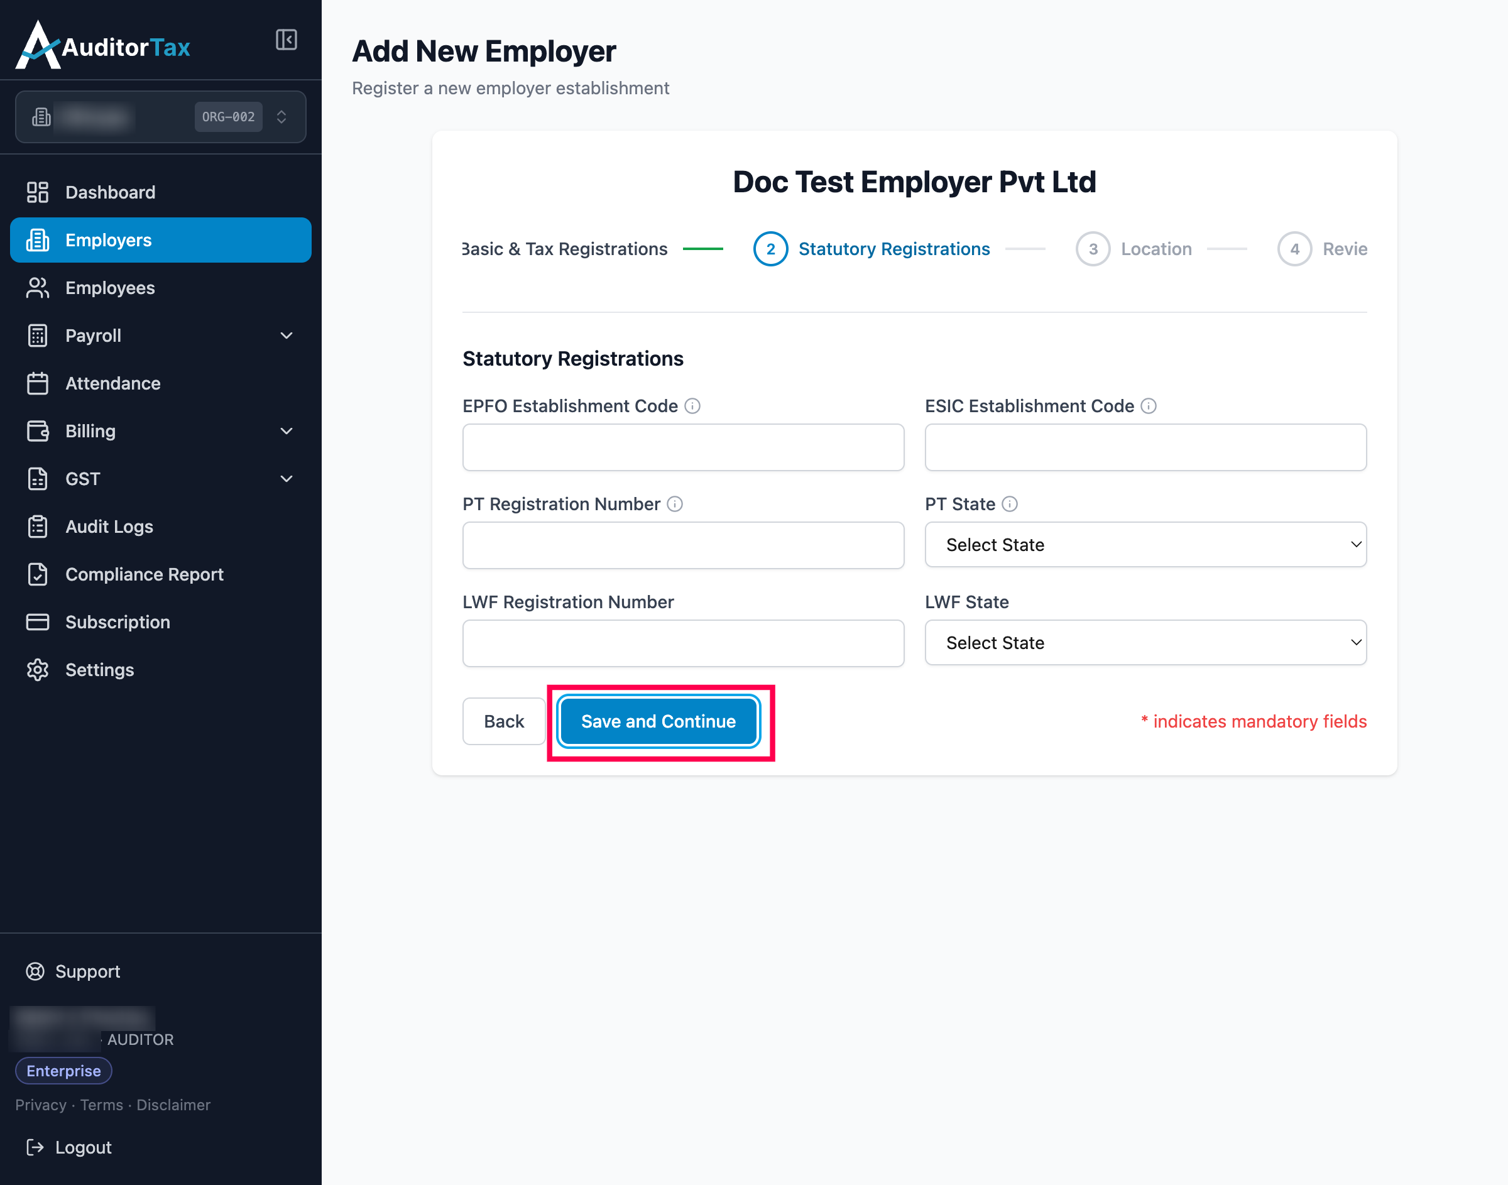The height and width of the screenshot is (1185, 1508).
Task: Go to Basic & Tax Registrations step
Action: coord(565,249)
